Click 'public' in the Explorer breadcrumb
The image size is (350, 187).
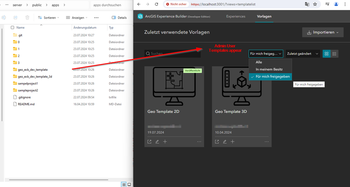point(37,5)
